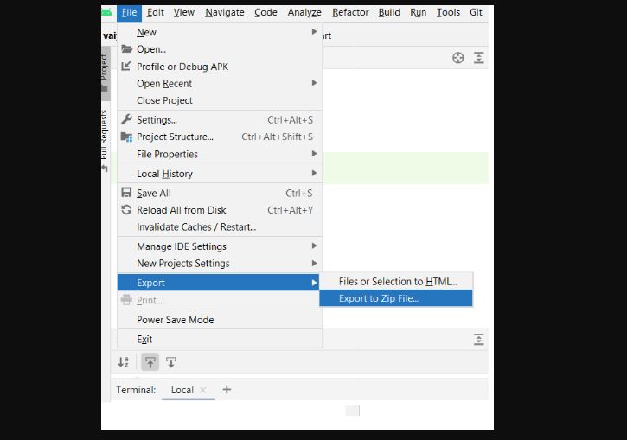Click the Project Structure folder icon
Screen dimensions: 627x440
(x=126, y=137)
